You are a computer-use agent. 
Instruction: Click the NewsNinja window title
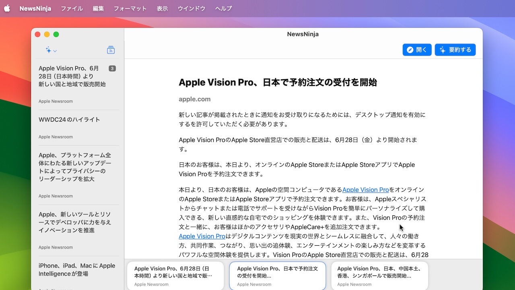[303, 34]
